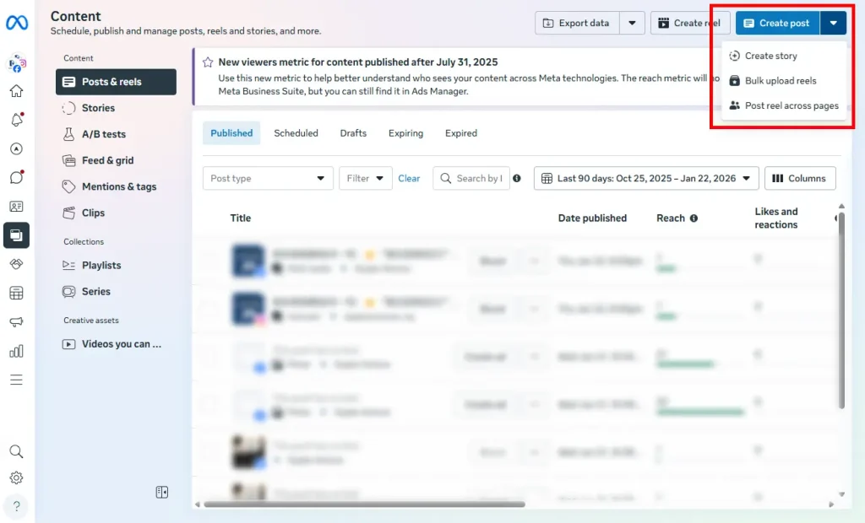Screen dimensions: 865x523
Task: Open the Search icon near the bottom sidebar
Action: click(x=17, y=452)
